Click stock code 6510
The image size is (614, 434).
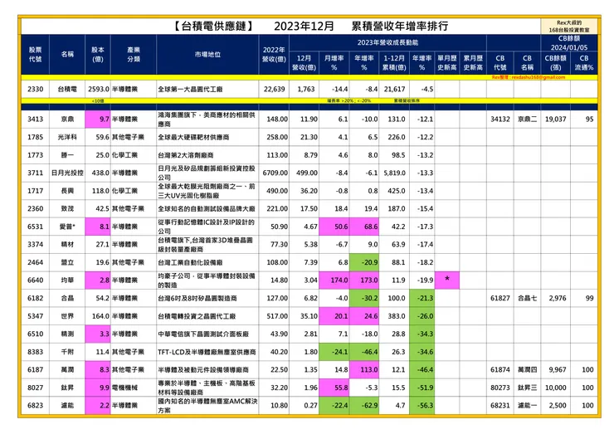(x=35, y=334)
